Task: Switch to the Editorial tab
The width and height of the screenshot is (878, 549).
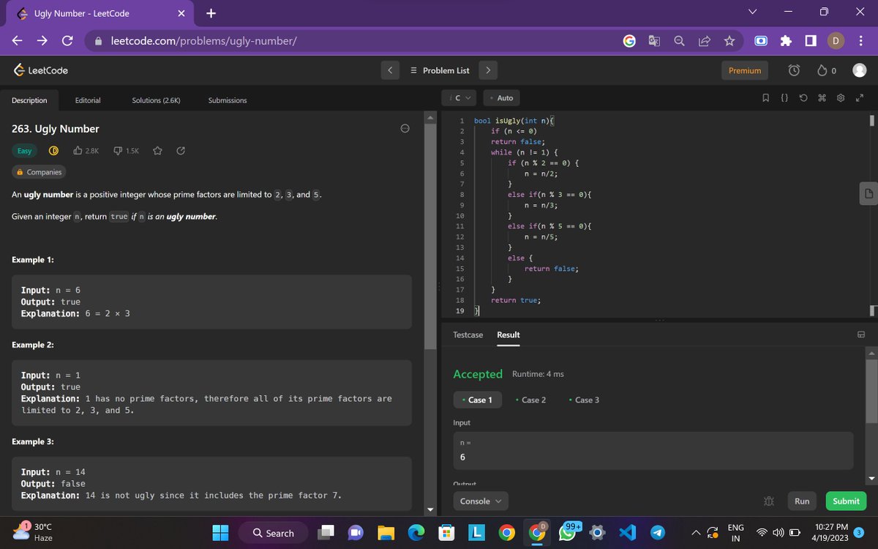Action: (88, 100)
